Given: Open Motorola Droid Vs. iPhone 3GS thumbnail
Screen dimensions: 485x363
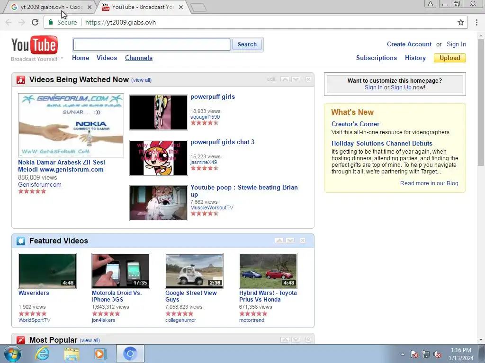Looking at the screenshot, I should pyautogui.click(x=121, y=271).
